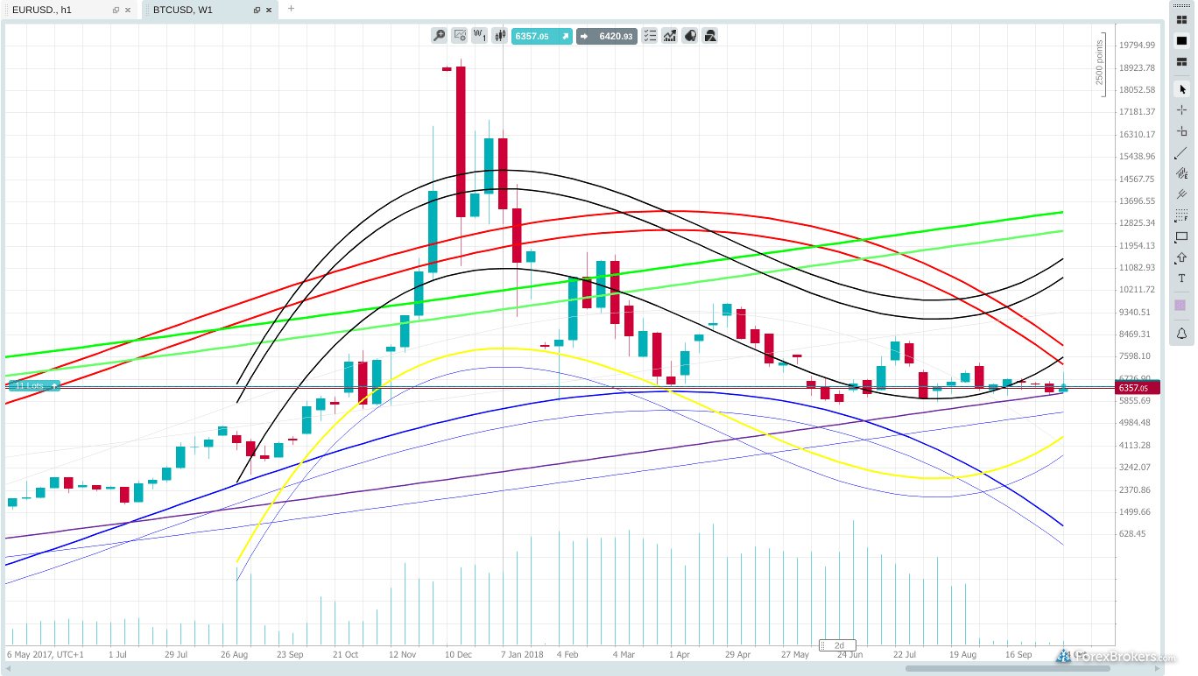Screen dimensions: 1198x676
Task: Select the trend line drawing tool
Action: (x=1181, y=152)
